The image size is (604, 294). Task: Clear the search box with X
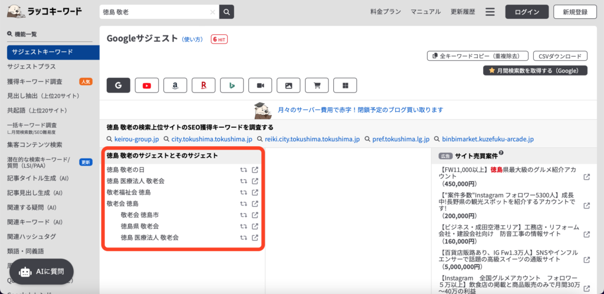coord(212,12)
